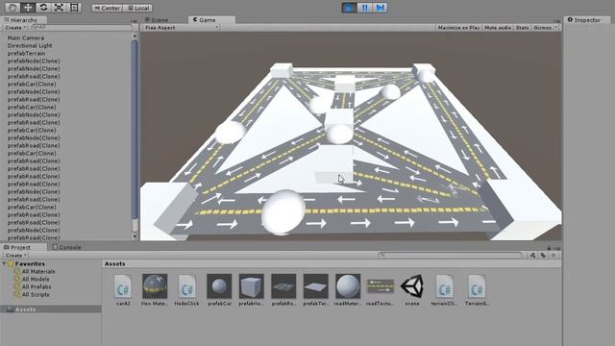
Task: Select the prefabNo.. cube asset
Action: click(252, 290)
